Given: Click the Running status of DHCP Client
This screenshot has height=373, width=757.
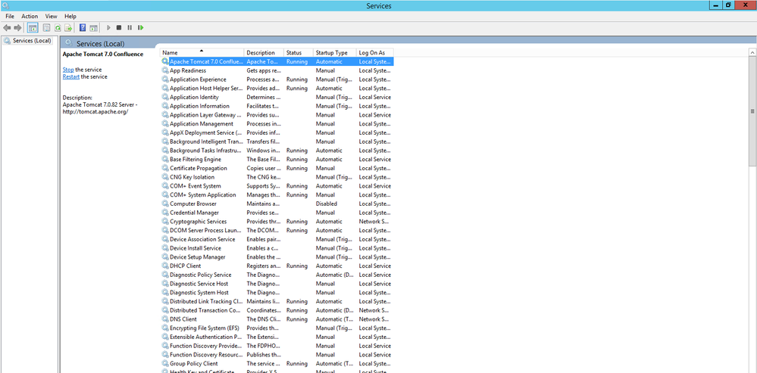Looking at the screenshot, I should [x=297, y=266].
